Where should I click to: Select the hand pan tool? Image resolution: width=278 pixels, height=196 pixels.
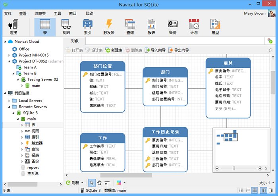[99, 183]
